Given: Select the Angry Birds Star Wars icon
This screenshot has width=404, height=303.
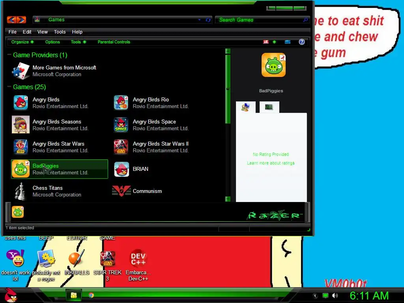Looking at the screenshot, I should (x=21, y=147).
